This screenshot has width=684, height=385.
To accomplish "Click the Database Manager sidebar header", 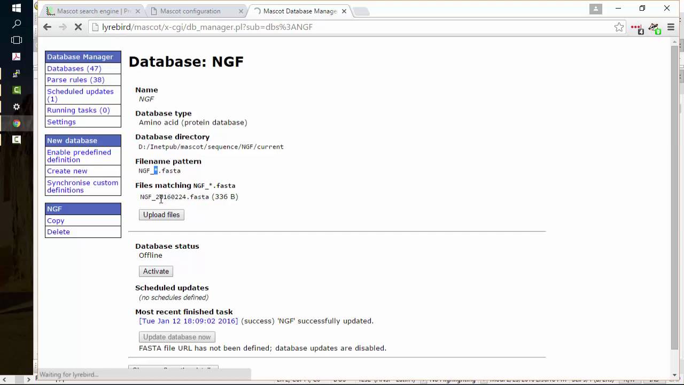I will pyautogui.click(x=83, y=57).
